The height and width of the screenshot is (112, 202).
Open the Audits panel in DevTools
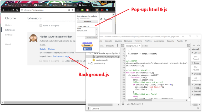tap(180, 41)
